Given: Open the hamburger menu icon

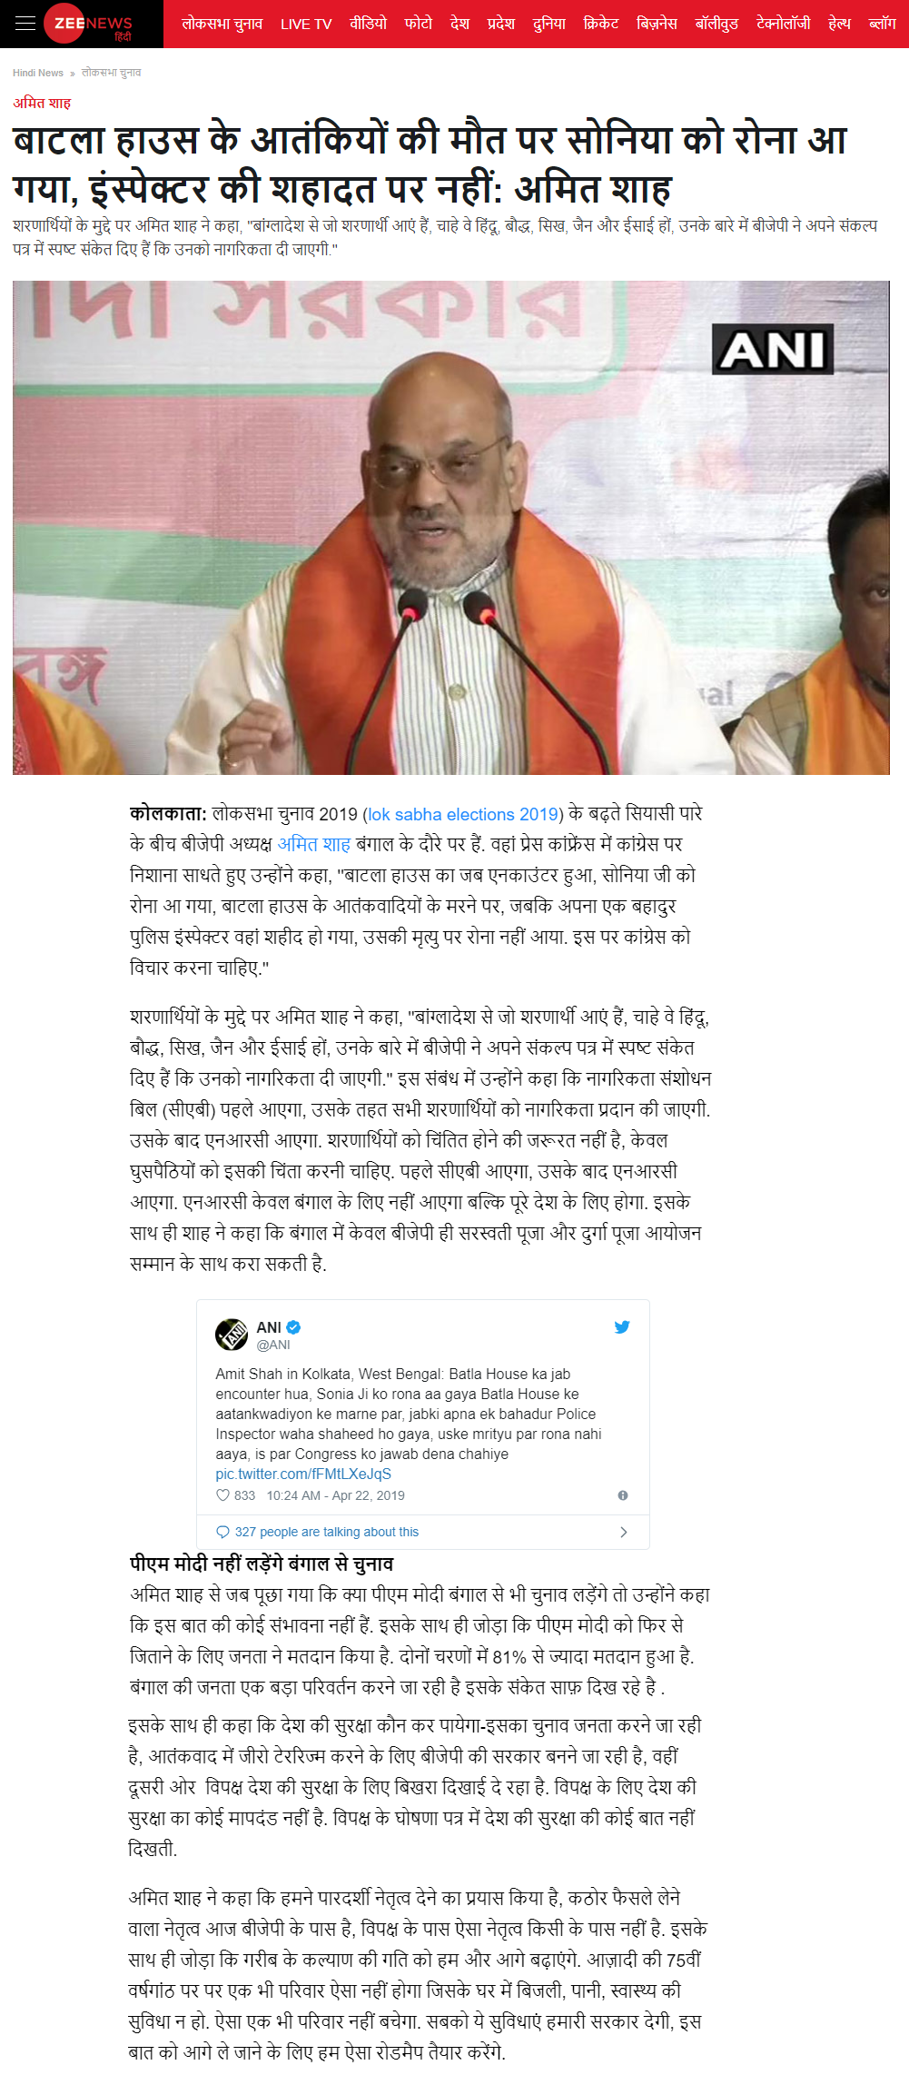Looking at the screenshot, I should click(25, 24).
